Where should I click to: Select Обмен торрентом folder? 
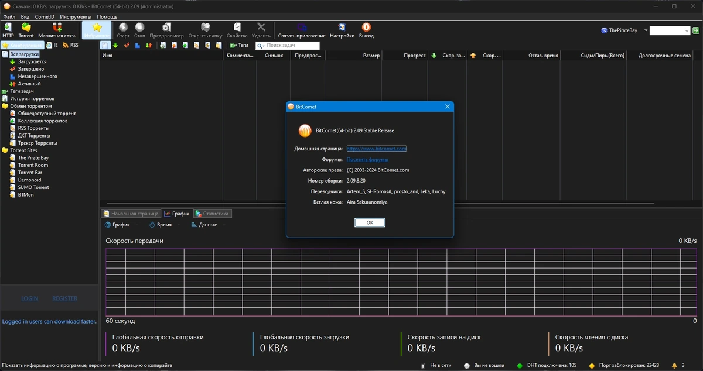pyautogui.click(x=31, y=106)
